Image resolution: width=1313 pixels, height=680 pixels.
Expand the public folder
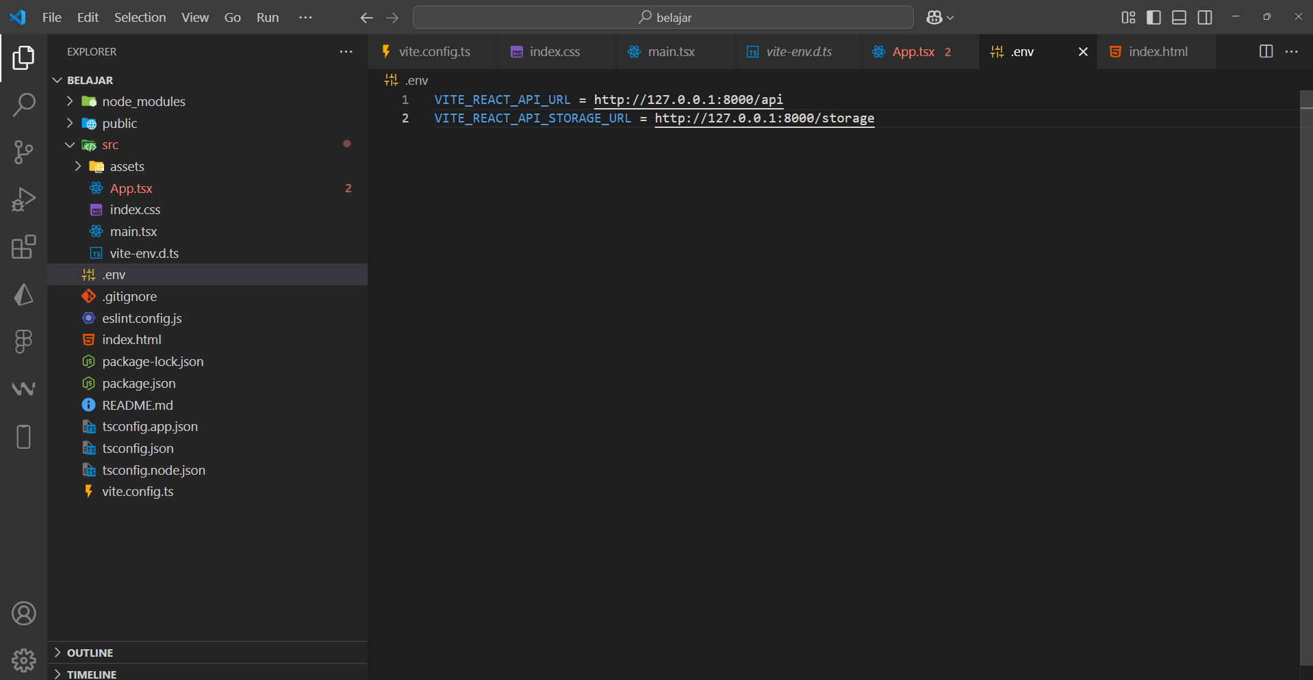[x=207, y=123]
